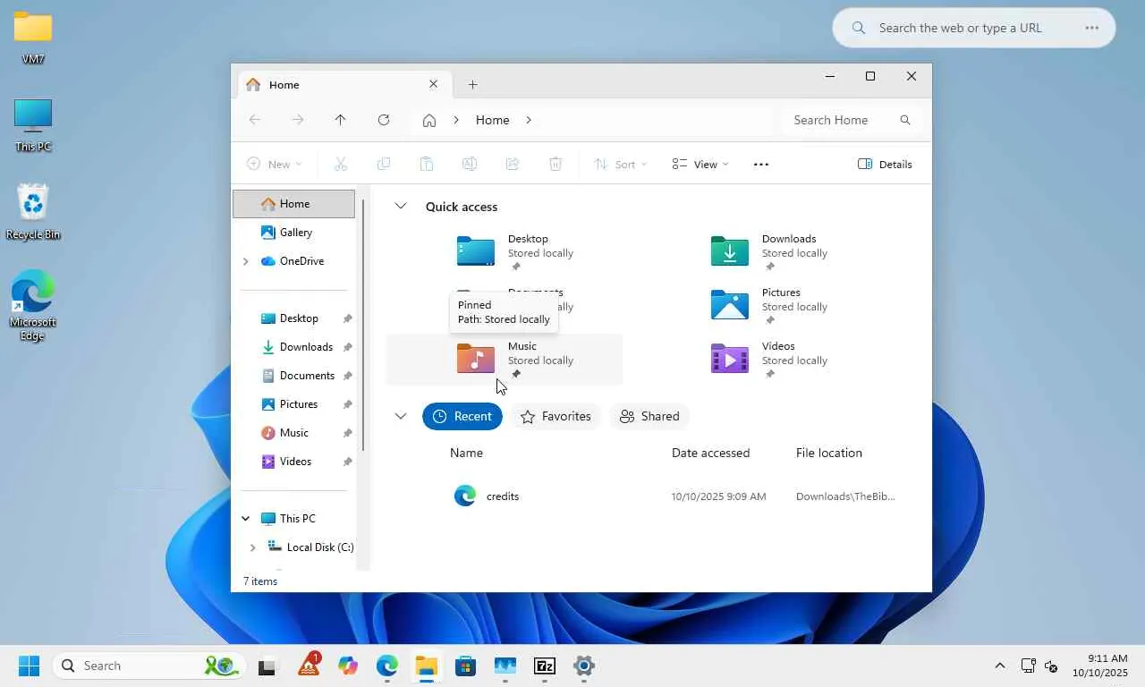Click the Rename icon in the toolbar
Viewport: 1145px width, 687px height.
470,164
